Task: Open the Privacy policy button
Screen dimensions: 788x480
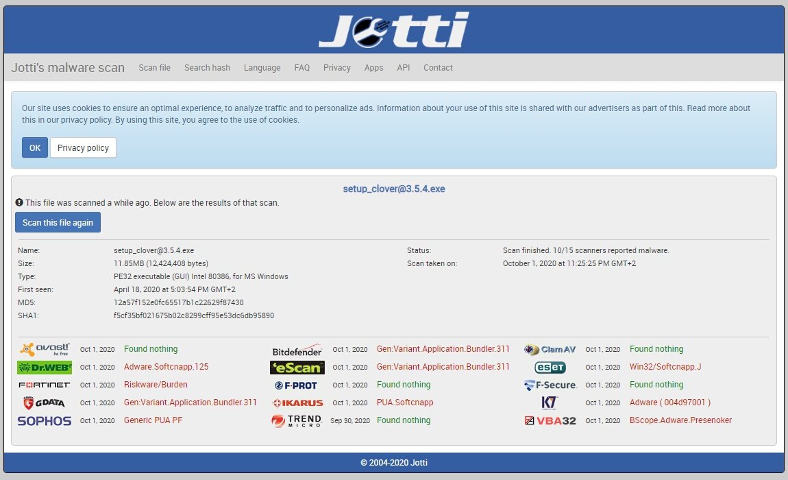Action: [x=83, y=147]
